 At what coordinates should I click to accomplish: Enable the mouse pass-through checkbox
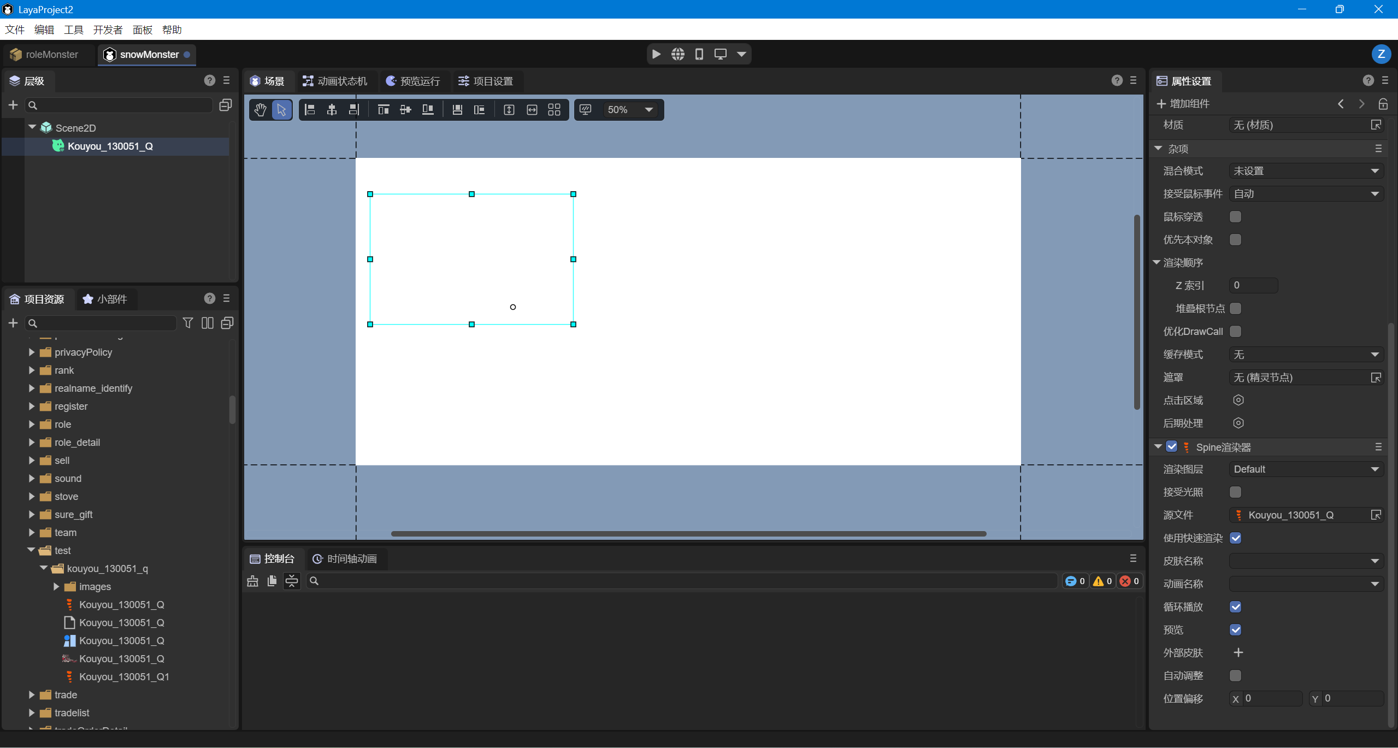coord(1235,217)
